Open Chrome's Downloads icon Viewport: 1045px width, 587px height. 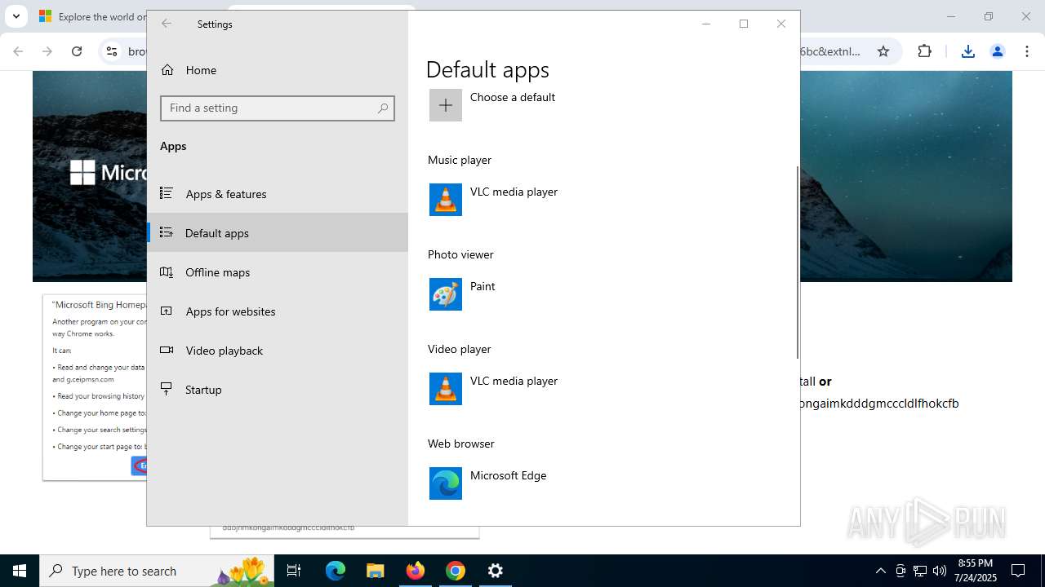[967, 51]
